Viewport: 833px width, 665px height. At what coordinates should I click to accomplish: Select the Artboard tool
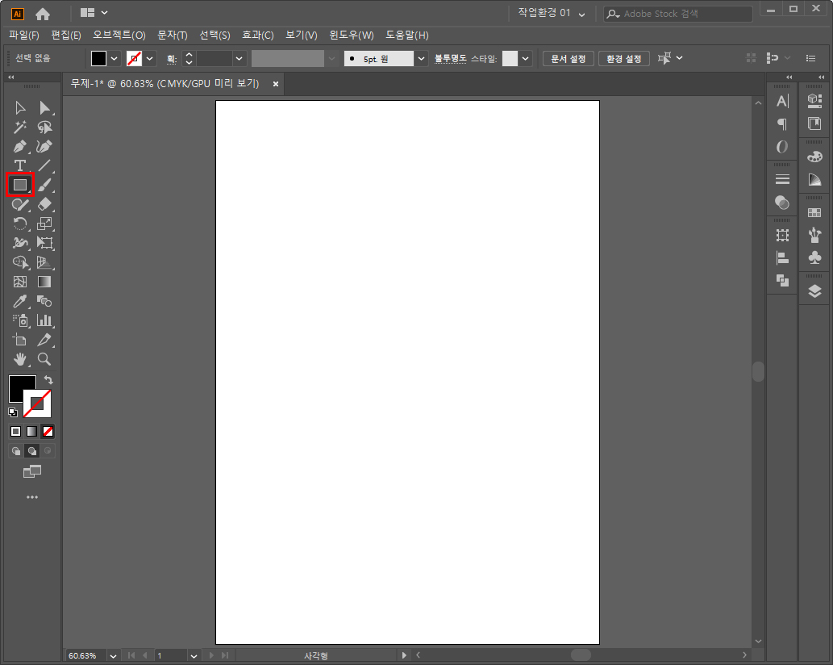click(x=20, y=340)
